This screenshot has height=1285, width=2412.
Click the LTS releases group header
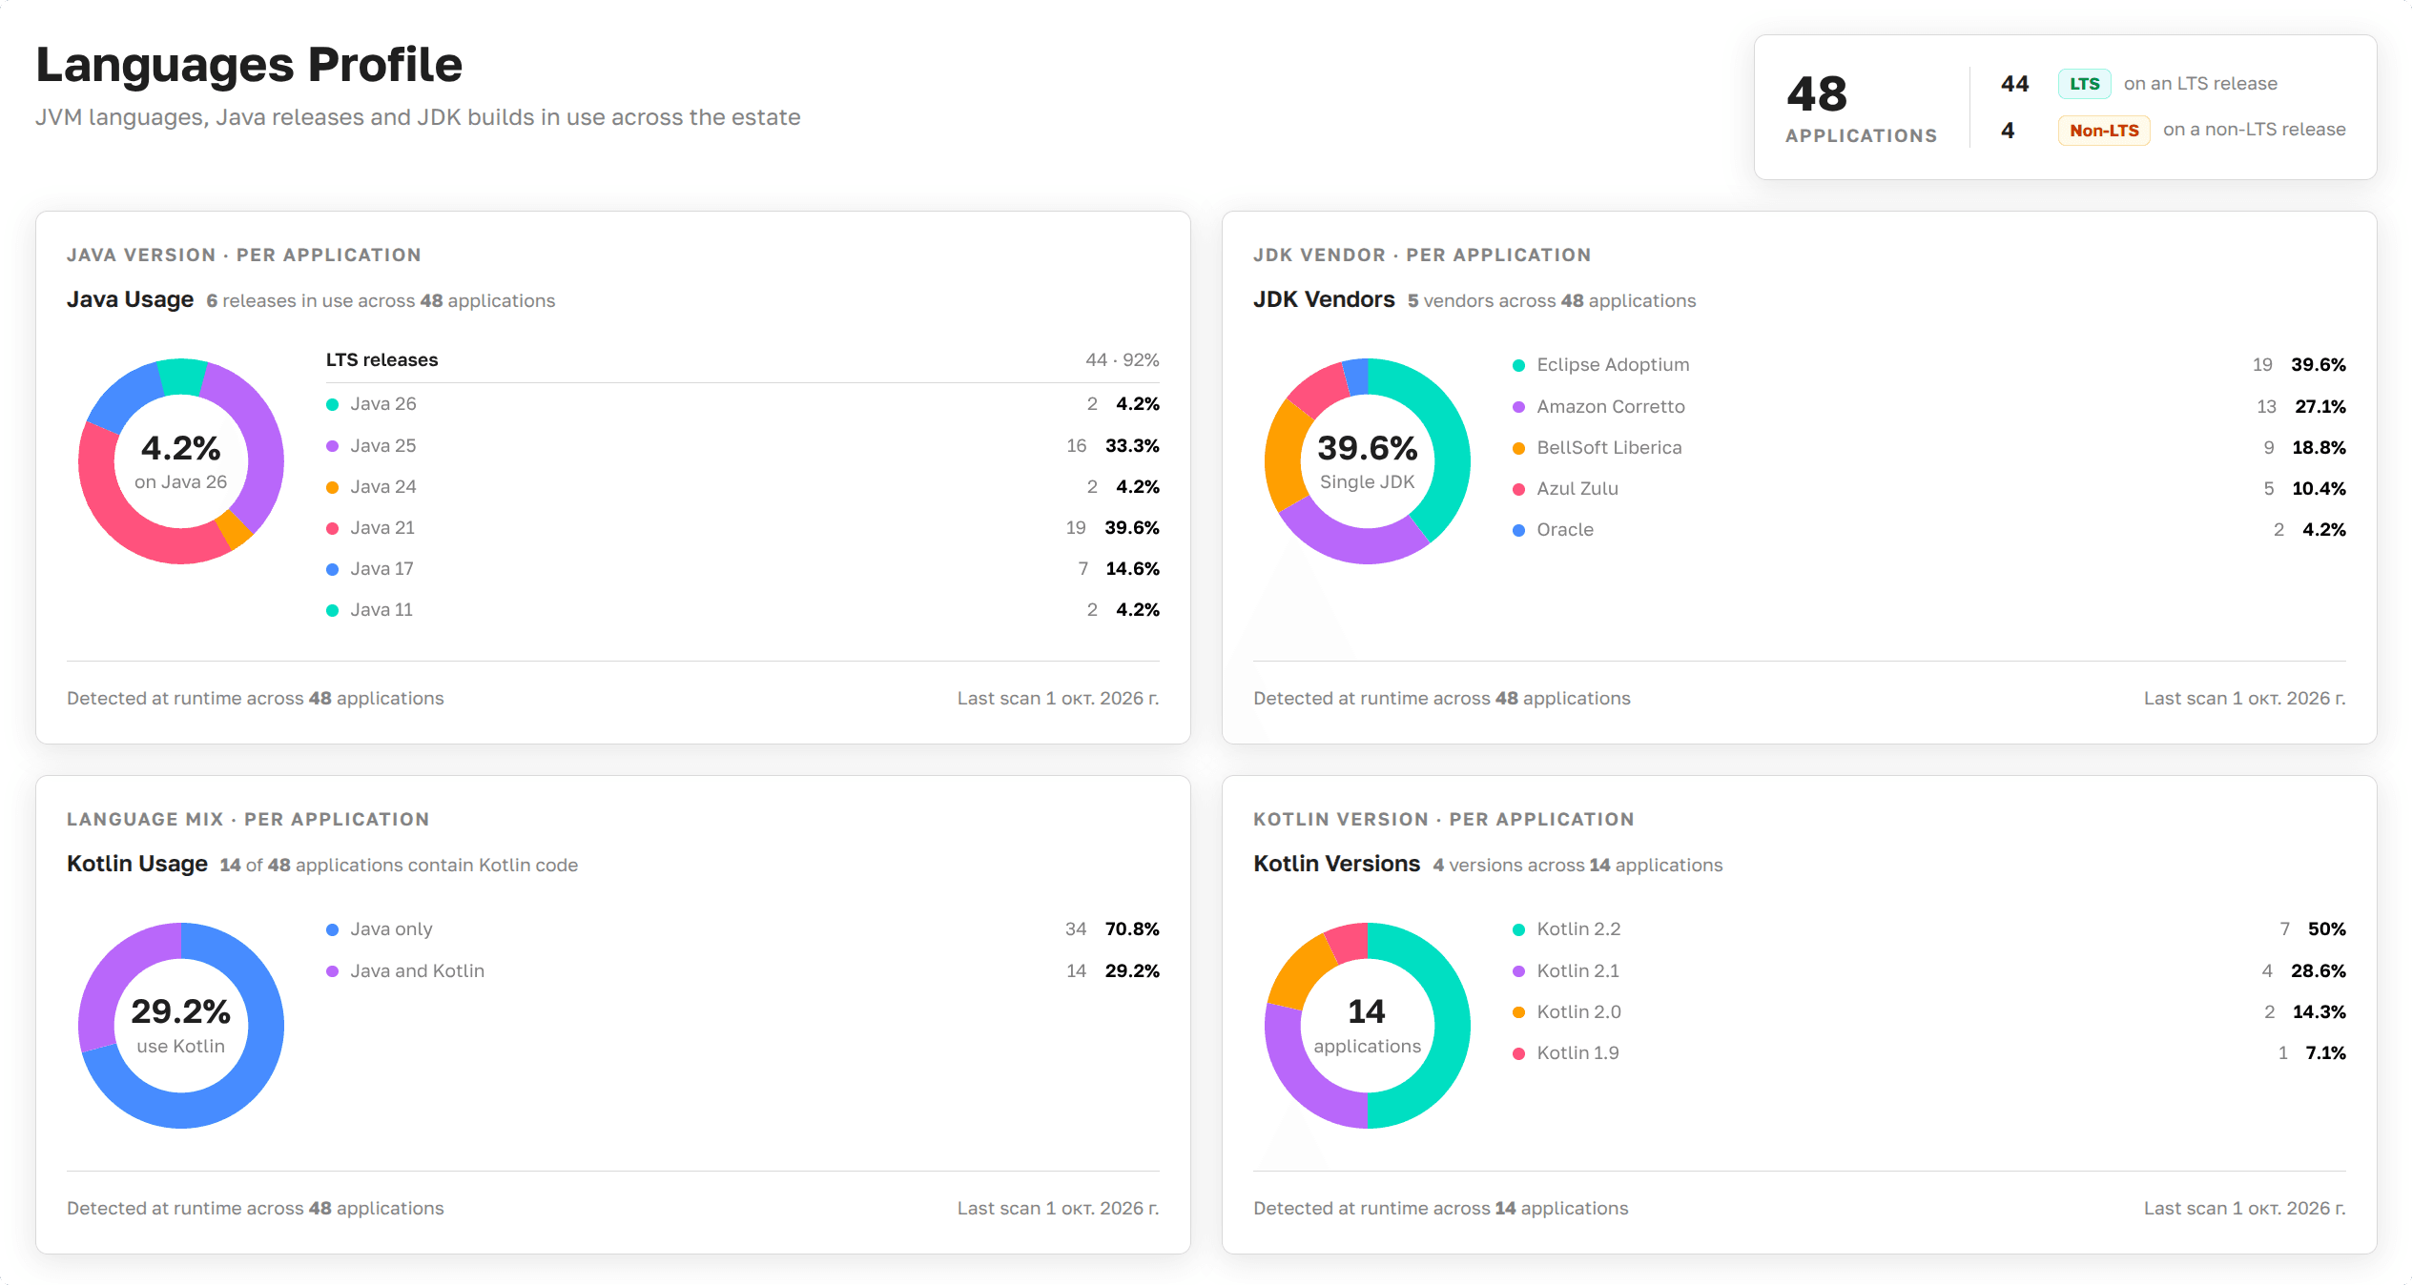(742, 360)
